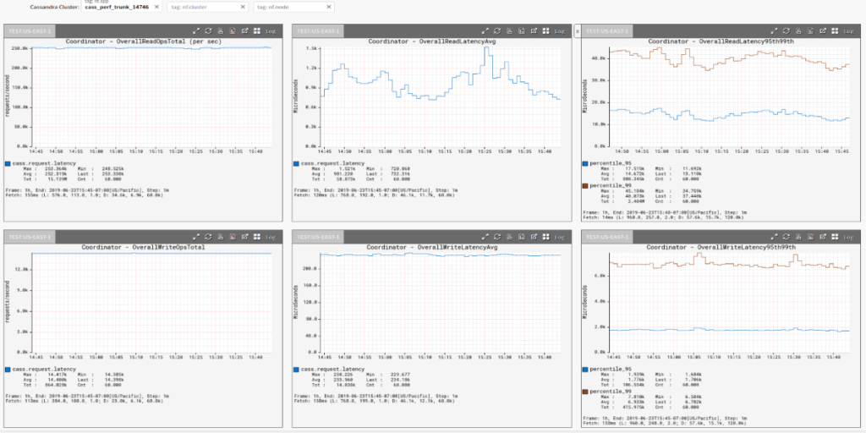This screenshot has width=866, height=433.
Task: Click cass.request.latency legend under OverallWriteOpsTotal
Action: 44,369
